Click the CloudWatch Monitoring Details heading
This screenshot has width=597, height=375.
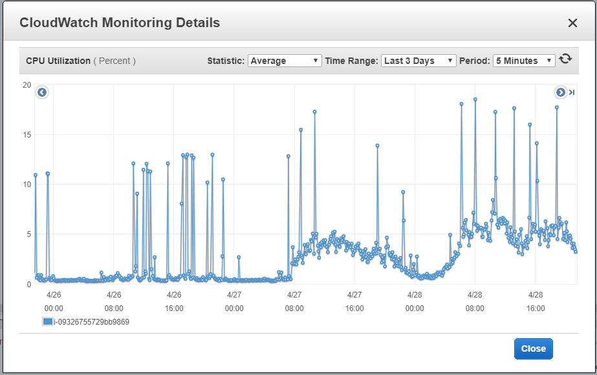(120, 23)
